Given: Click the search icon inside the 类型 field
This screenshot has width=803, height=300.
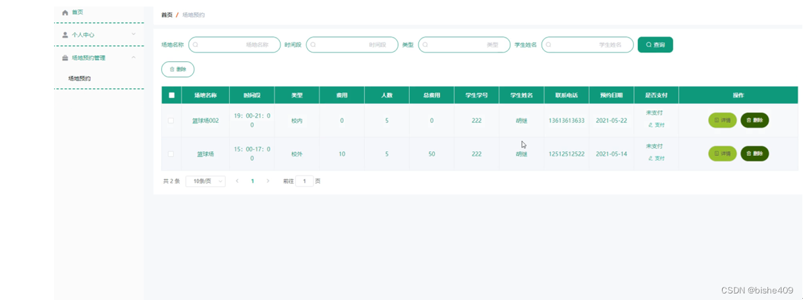Looking at the screenshot, I should [425, 45].
